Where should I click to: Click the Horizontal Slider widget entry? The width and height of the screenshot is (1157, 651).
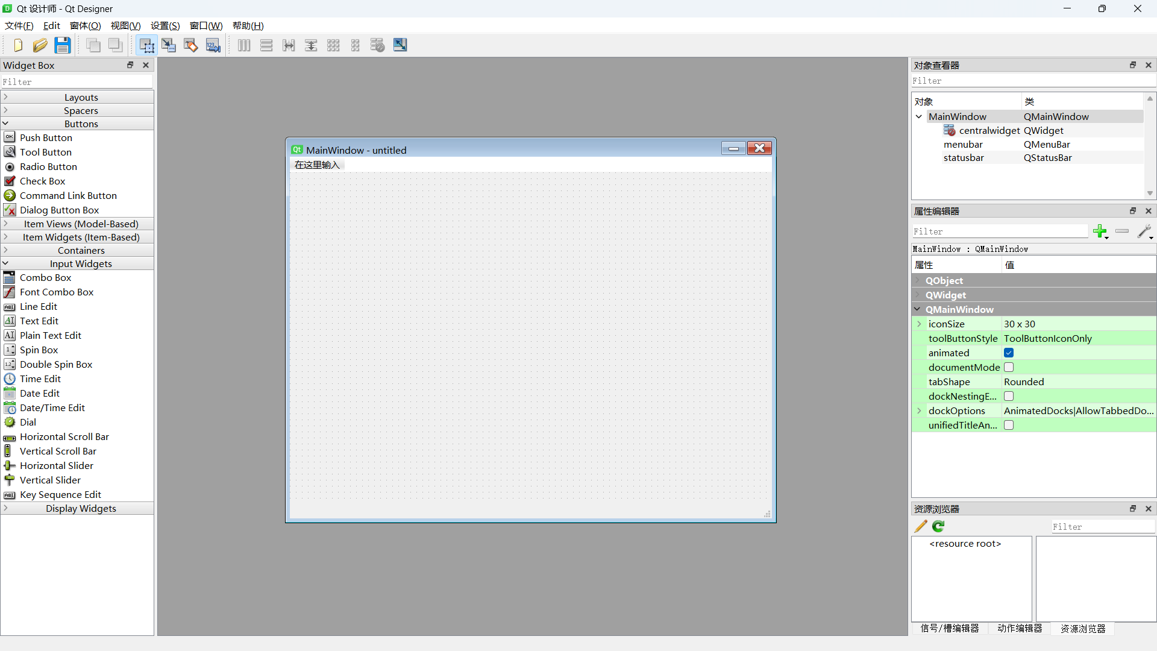coord(57,465)
